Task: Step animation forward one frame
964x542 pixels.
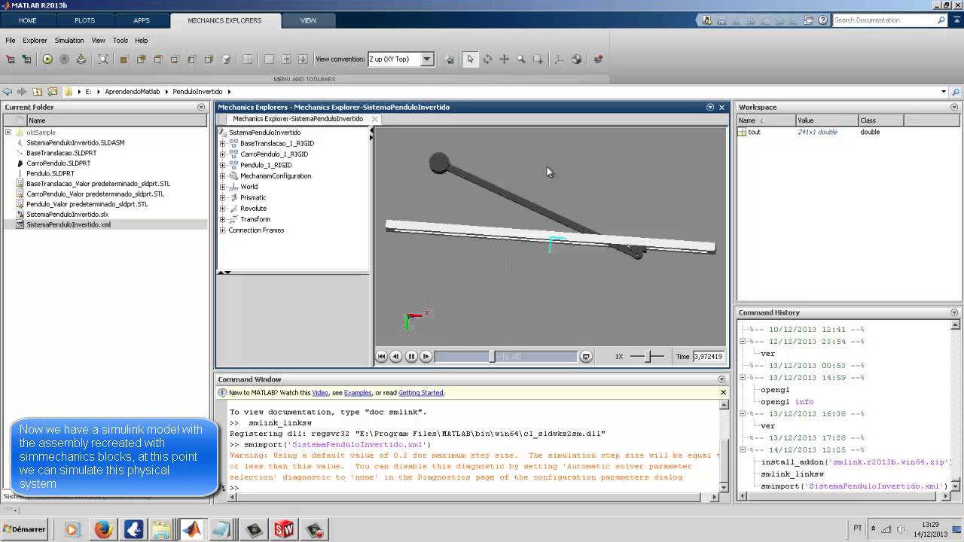Action: 426,356
